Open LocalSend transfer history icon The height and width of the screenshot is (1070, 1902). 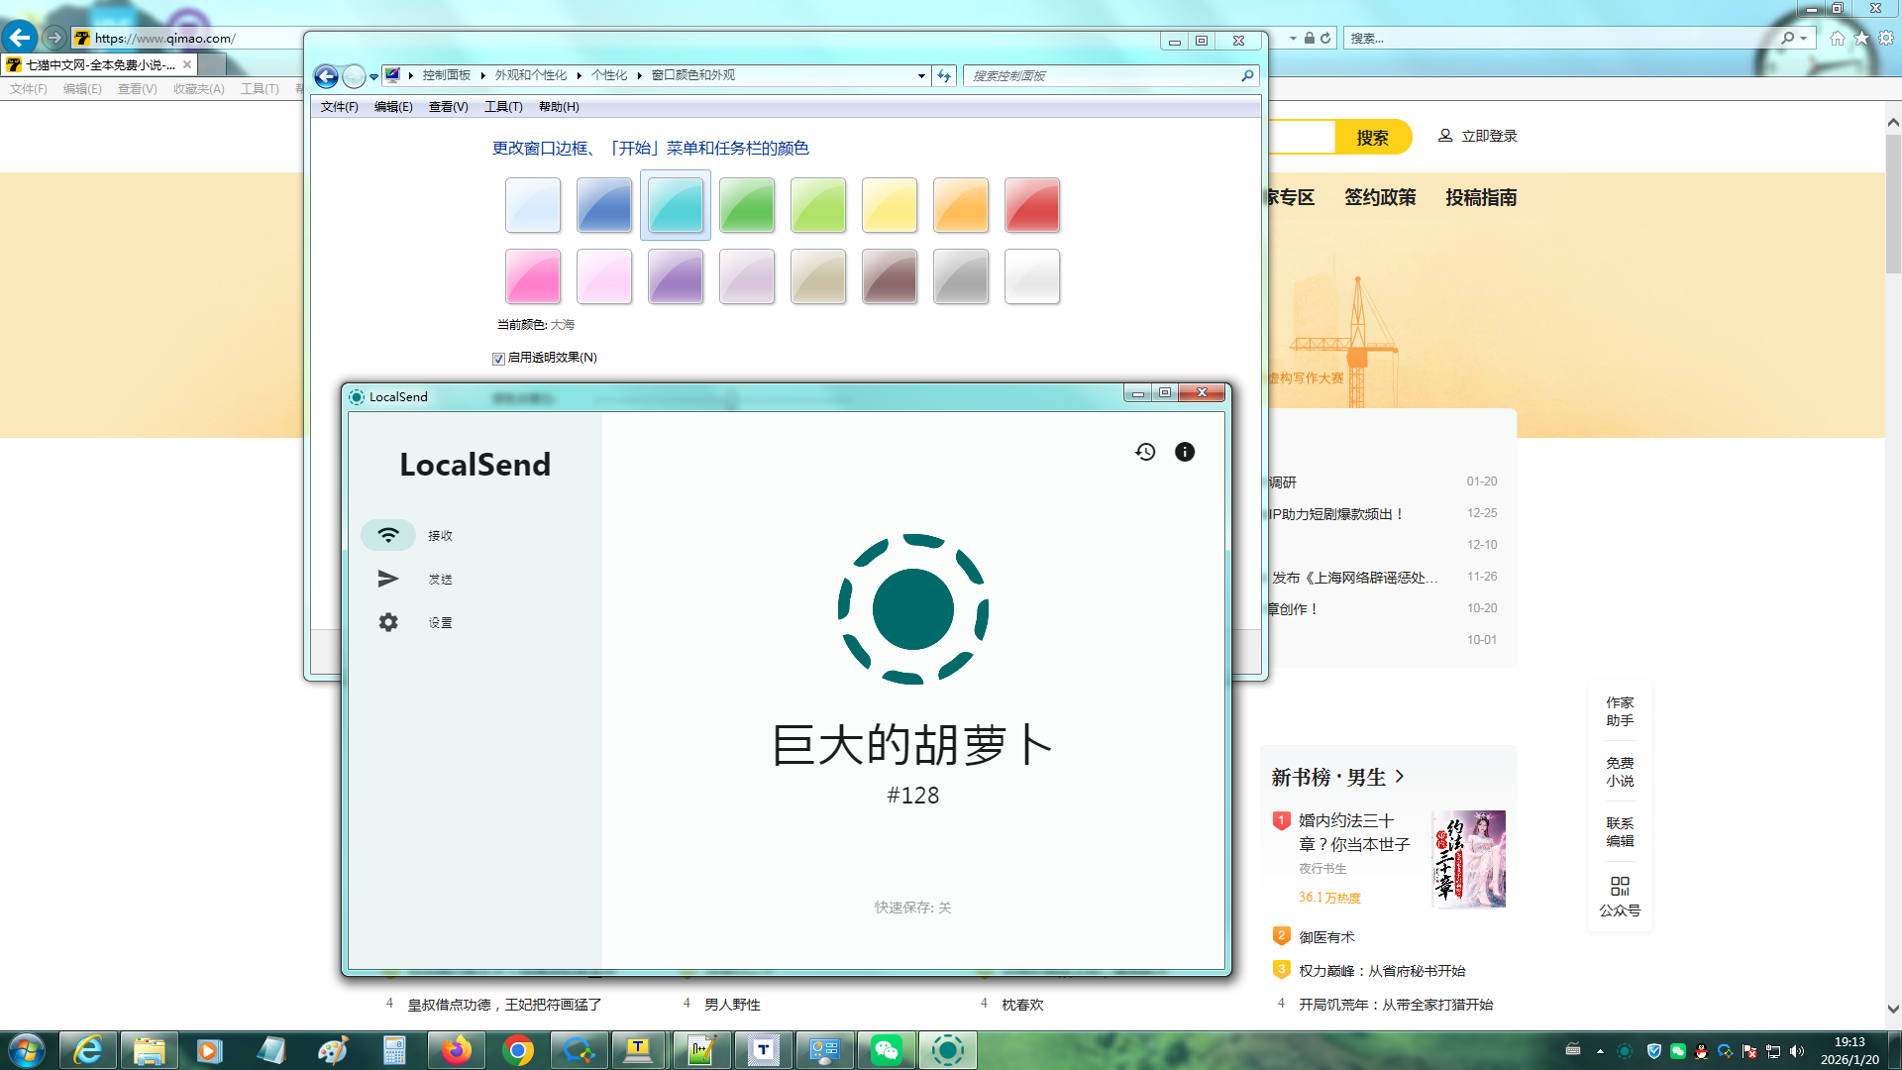(x=1145, y=452)
